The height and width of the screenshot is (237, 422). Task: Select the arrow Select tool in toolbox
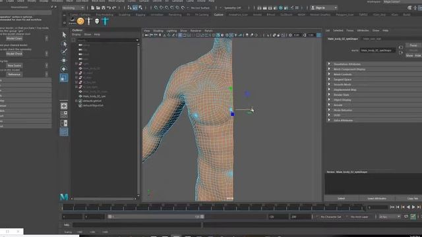click(64, 35)
